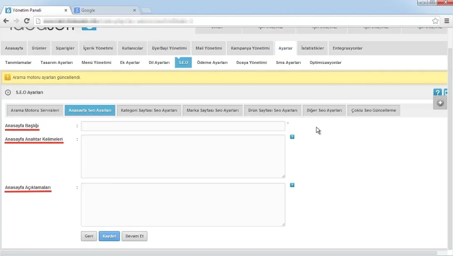Go to Tasarım Ayarları submenu

(56, 63)
